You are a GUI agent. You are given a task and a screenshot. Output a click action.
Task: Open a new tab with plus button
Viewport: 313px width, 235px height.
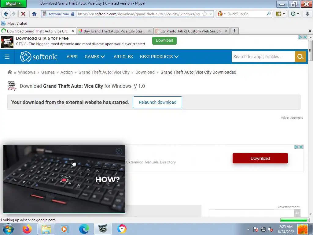click(x=234, y=31)
